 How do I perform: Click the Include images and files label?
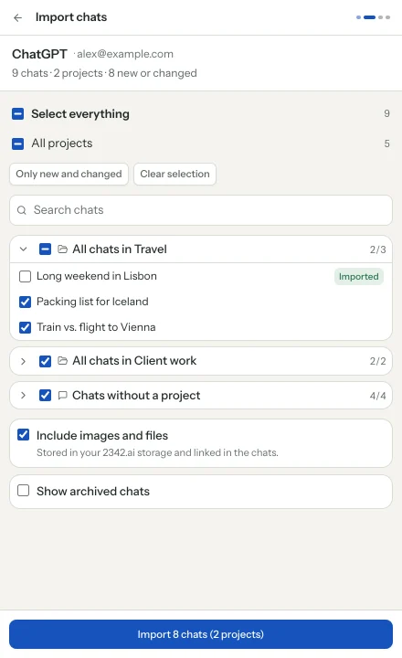(x=102, y=436)
